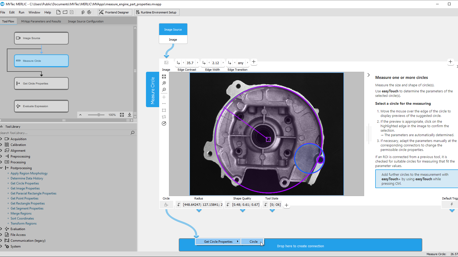Collapse the help panel chevron
The image size is (458, 257).
pyautogui.click(x=369, y=75)
